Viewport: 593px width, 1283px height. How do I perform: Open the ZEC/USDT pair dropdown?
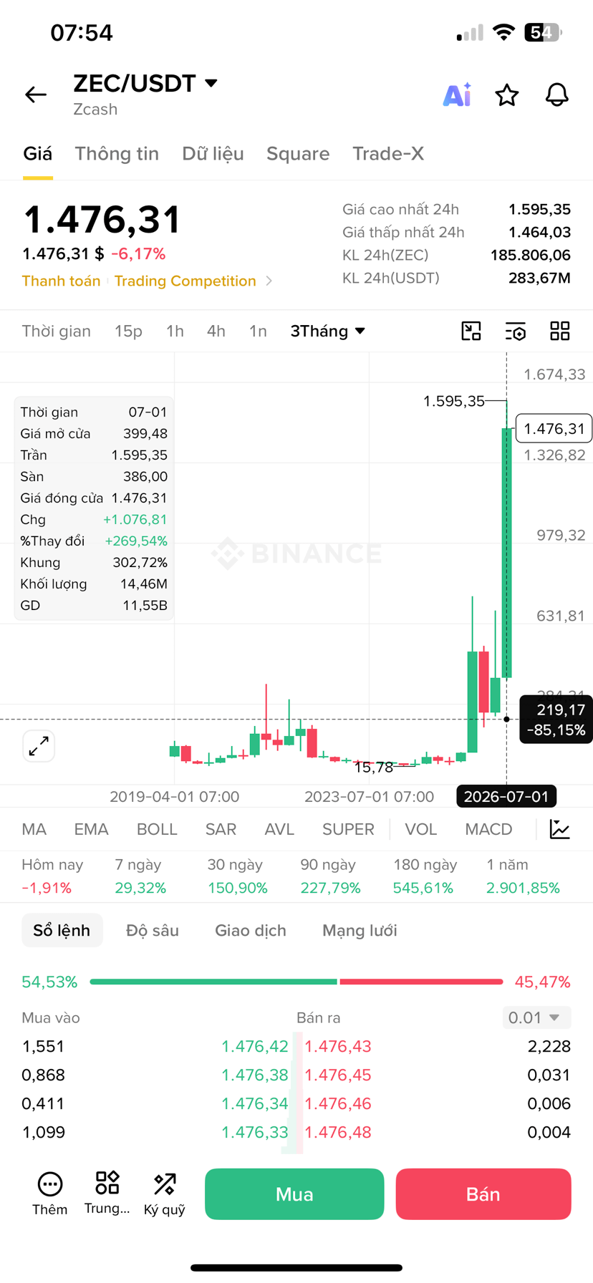(x=145, y=83)
